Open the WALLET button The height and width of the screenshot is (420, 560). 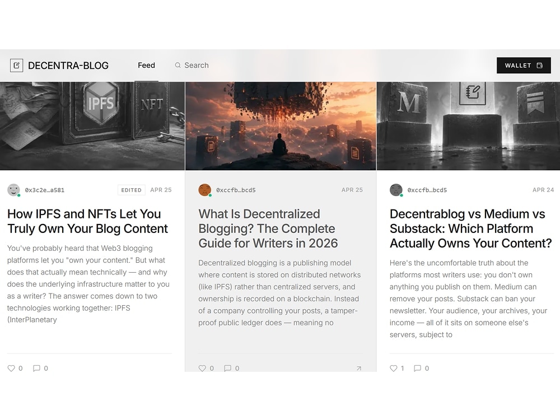point(524,66)
